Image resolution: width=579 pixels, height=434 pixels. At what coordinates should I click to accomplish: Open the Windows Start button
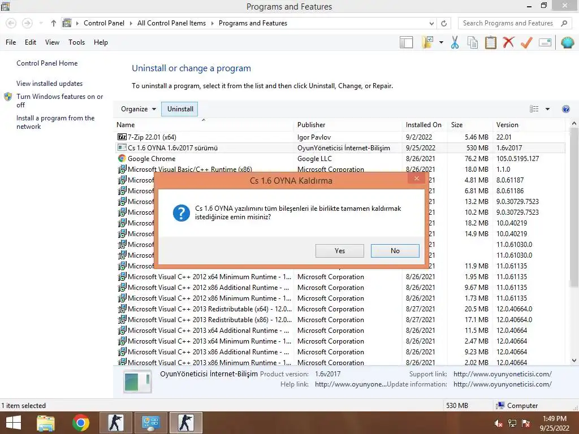[x=14, y=423]
